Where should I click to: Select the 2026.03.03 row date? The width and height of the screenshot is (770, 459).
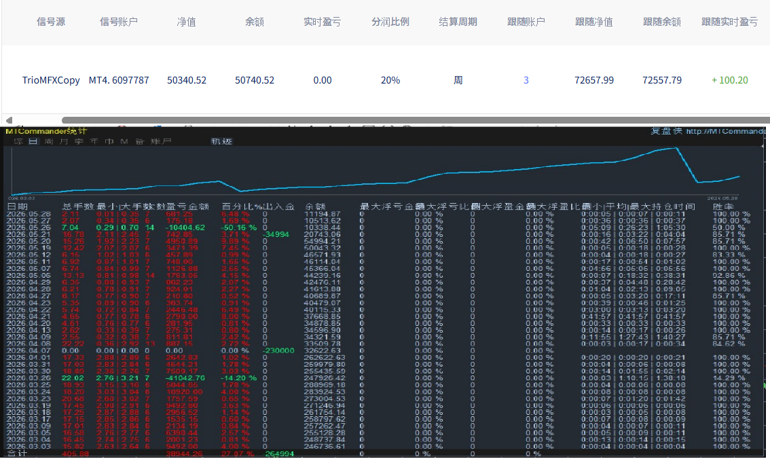coord(29,446)
